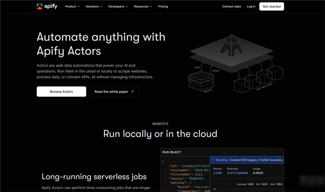This screenshot has width=325, height=192.
Task: Expand the Product menu chevron
Action: click(79, 6)
